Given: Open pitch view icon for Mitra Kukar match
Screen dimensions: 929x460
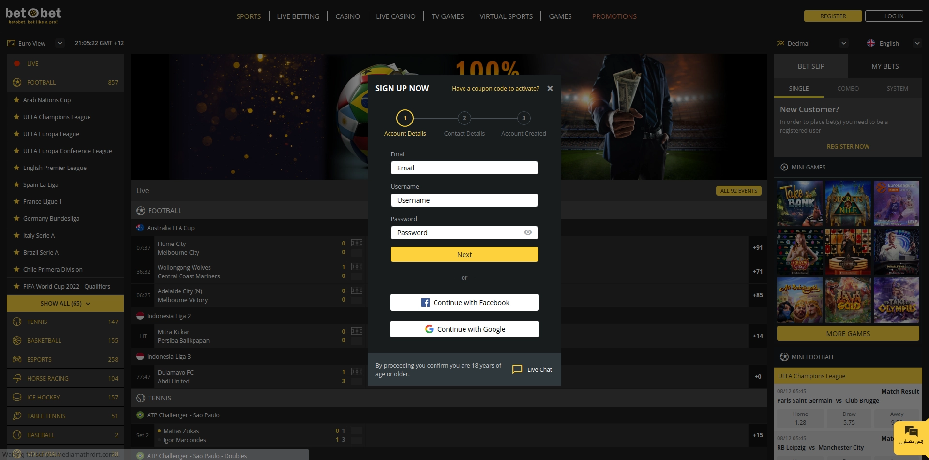Looking at the screenshot, I should (x=357, y=331).
